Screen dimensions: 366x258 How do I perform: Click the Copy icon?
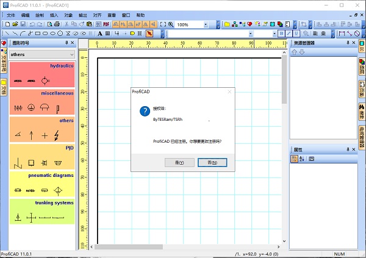[74, 24]
